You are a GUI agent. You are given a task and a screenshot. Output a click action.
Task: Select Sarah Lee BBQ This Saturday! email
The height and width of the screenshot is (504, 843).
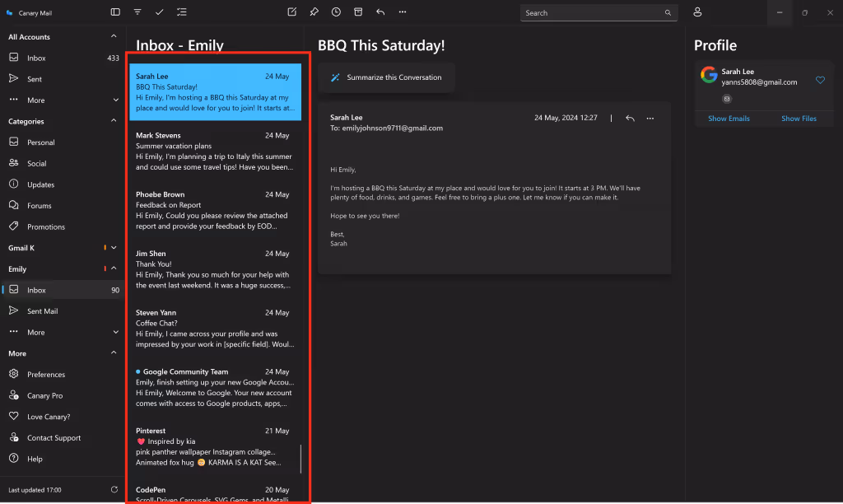[215, 92]
